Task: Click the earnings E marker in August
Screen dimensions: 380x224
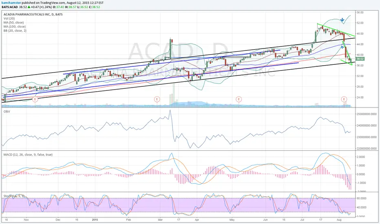Action: click(x=344, y=99)
